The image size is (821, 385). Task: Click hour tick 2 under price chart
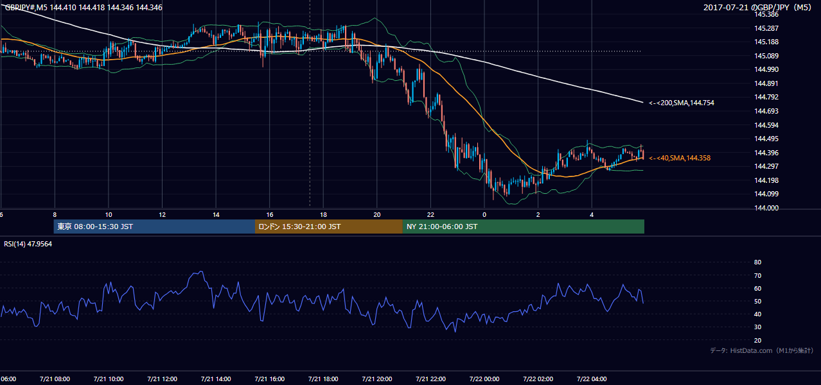[x=538, y=215]
